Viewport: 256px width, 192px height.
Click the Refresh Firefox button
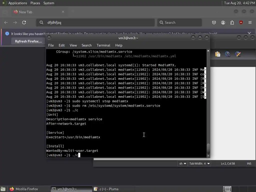28,41
